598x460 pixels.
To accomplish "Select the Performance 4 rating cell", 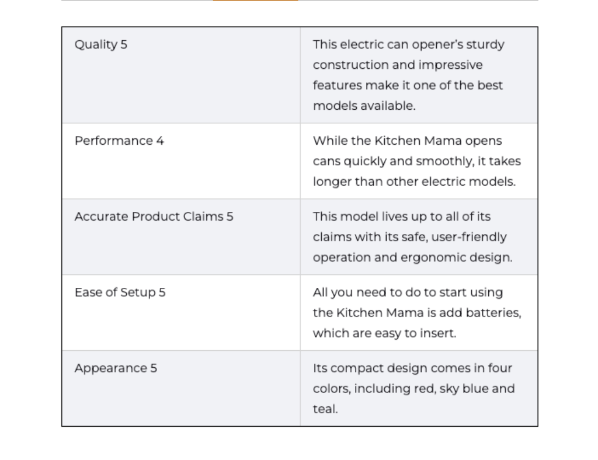I will pos(181,161).
